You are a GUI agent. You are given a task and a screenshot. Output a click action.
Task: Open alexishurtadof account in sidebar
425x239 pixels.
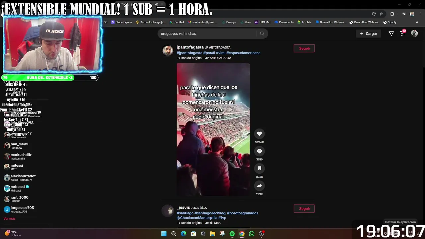(x=23, y=178)
